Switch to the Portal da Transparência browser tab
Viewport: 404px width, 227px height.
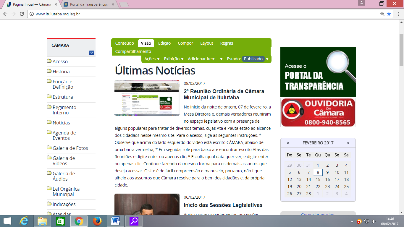(89, 4)
